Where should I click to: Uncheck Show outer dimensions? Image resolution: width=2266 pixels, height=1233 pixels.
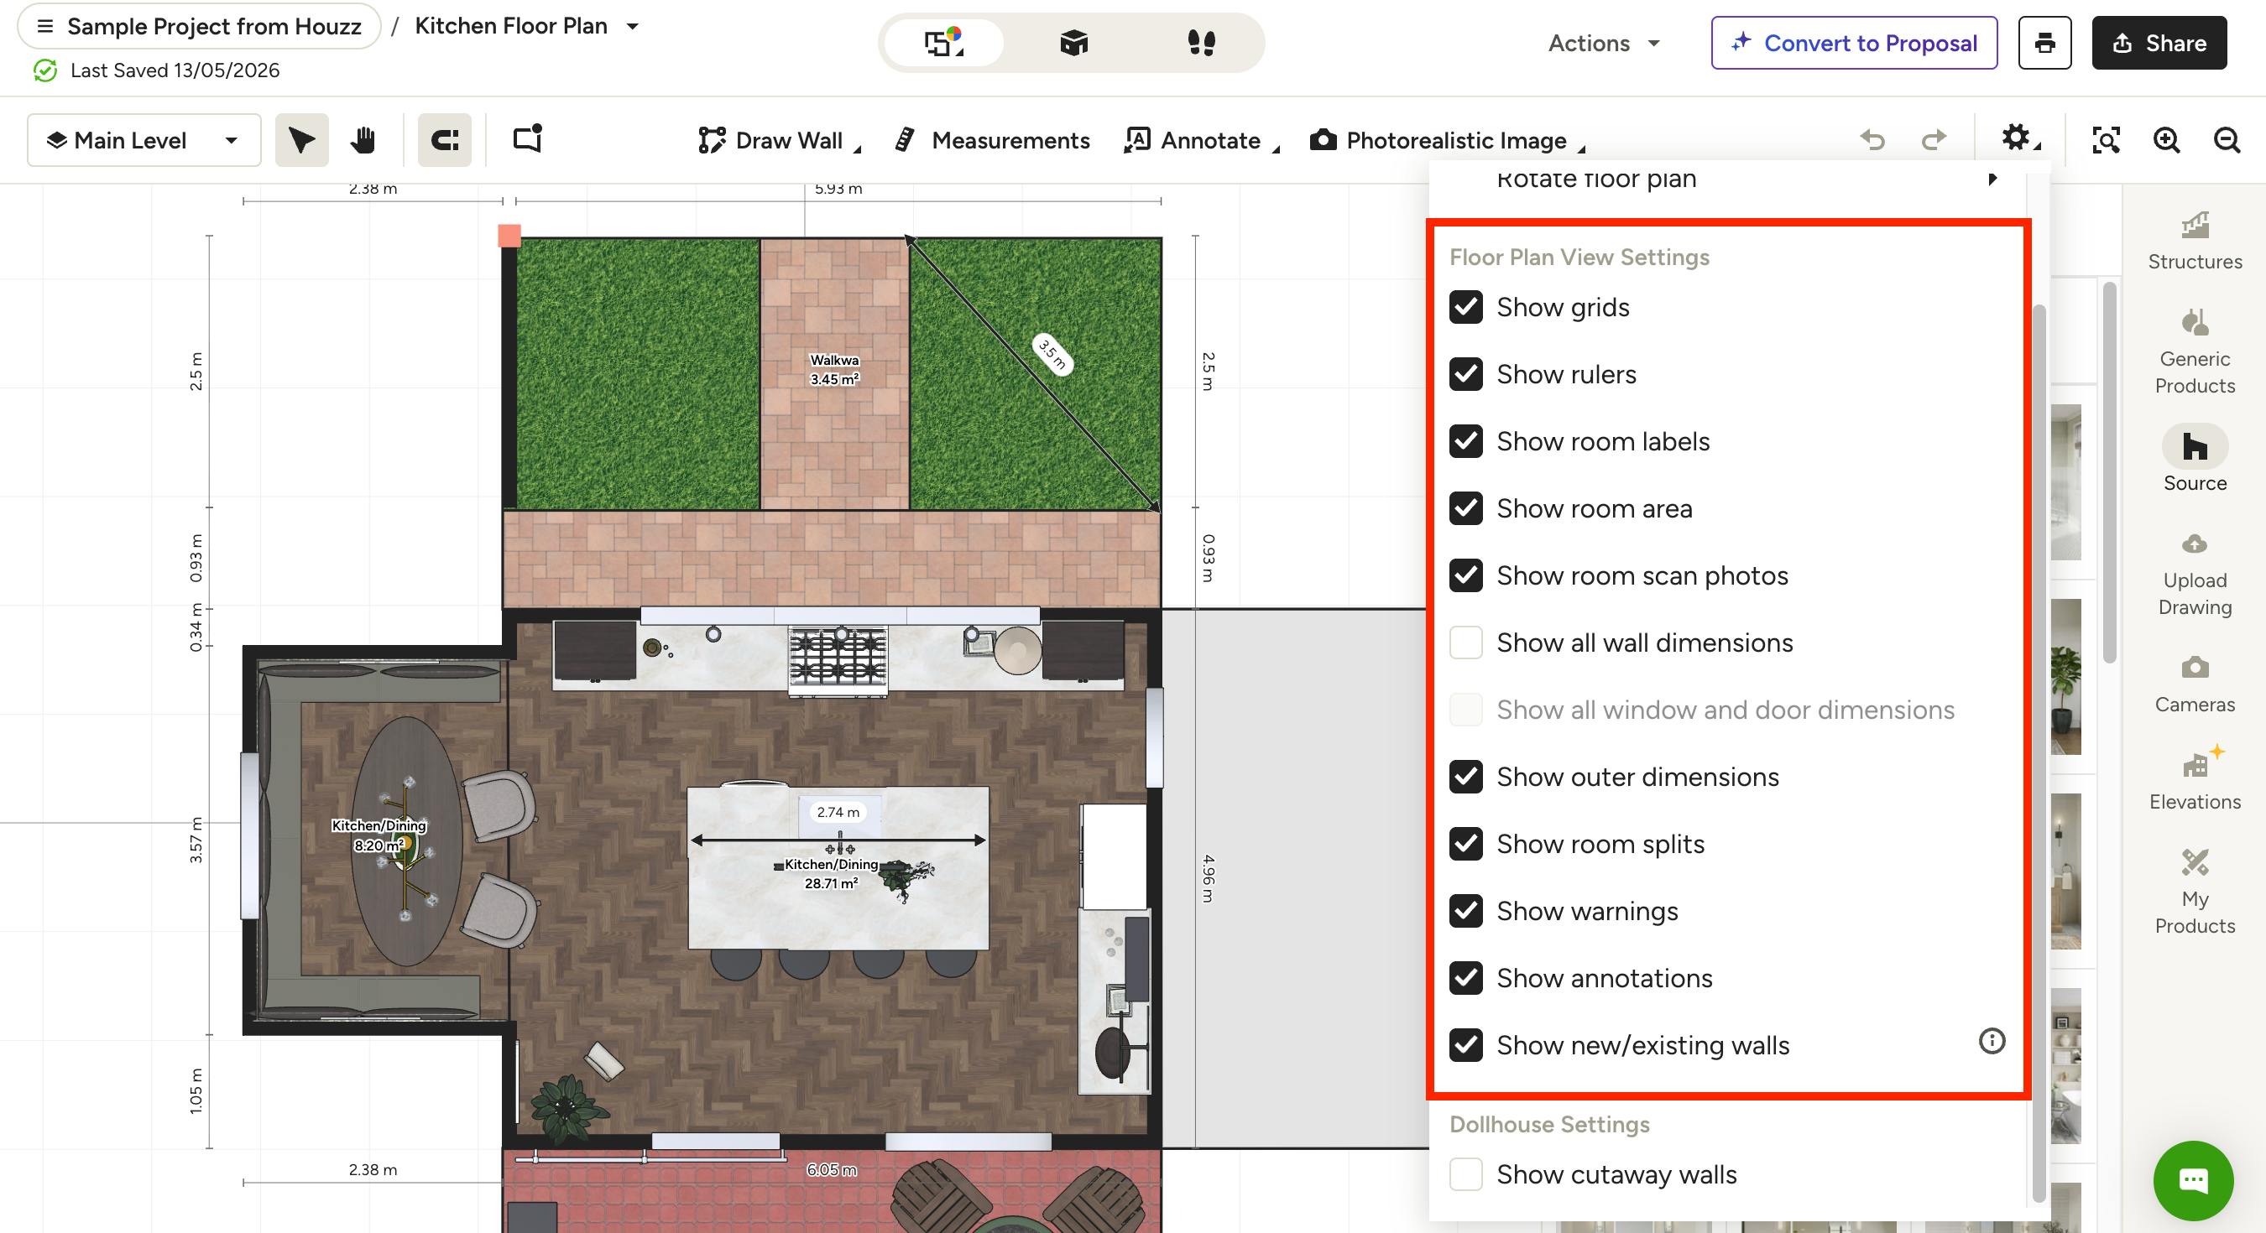click(x=1465, y=777)
